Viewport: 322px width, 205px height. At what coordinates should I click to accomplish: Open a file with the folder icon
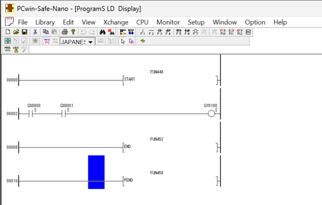pyautogui.click(x=16, y=32)
